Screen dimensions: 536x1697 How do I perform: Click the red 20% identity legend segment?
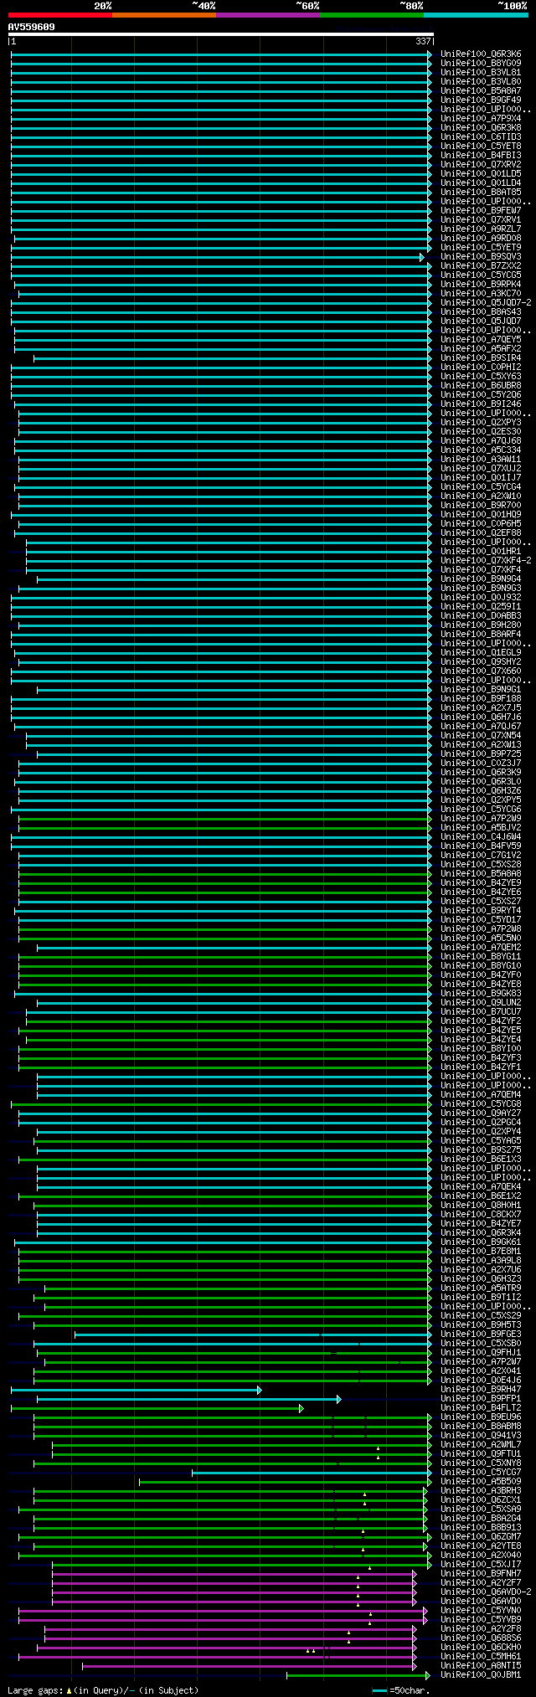tap(60, 15)
